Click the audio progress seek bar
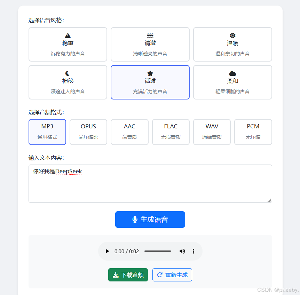Screen dimensions: 300x295 pyautogui.click(x=157, y=251)
